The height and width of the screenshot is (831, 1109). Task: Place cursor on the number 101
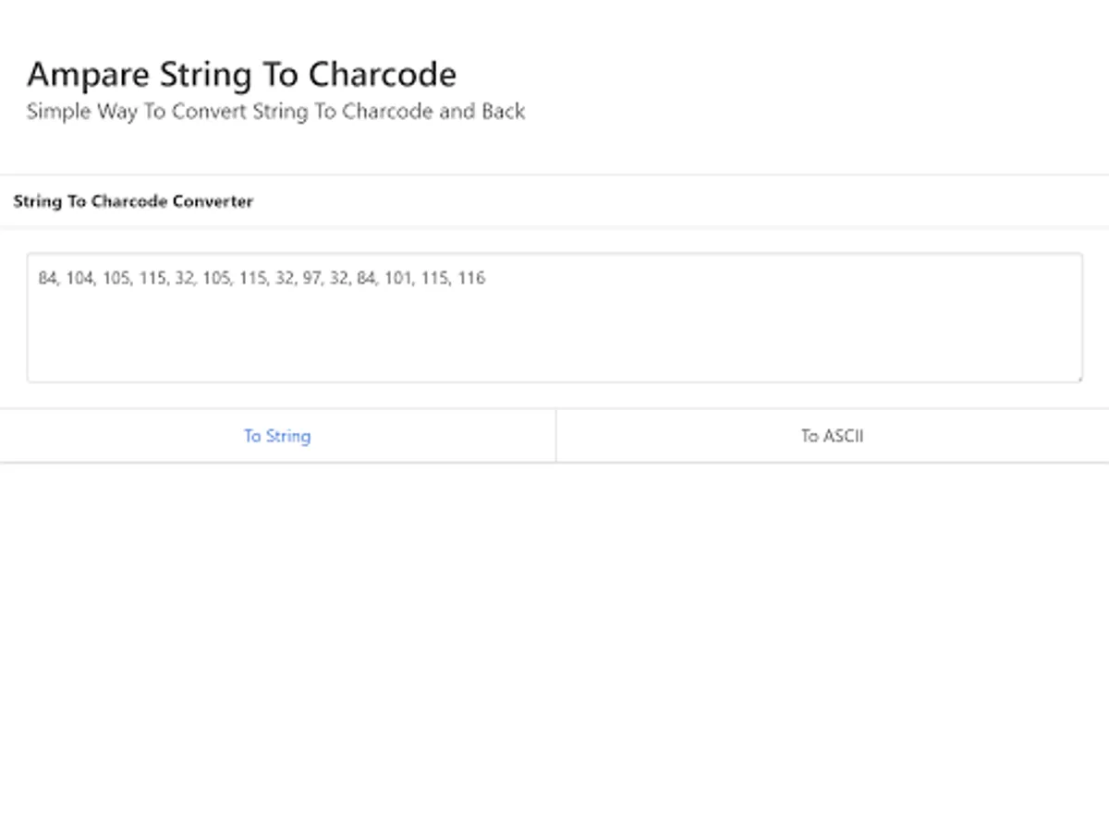coord(397,278)
